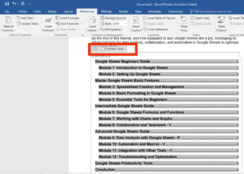Screen dimensions: 244x174
Task: Click the Insert Footnote icon
Action: click(x=48, y=24)
